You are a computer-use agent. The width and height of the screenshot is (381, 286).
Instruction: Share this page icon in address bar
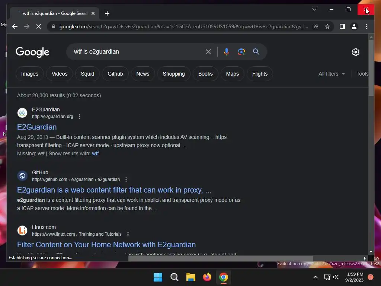(x=316, y=26)
